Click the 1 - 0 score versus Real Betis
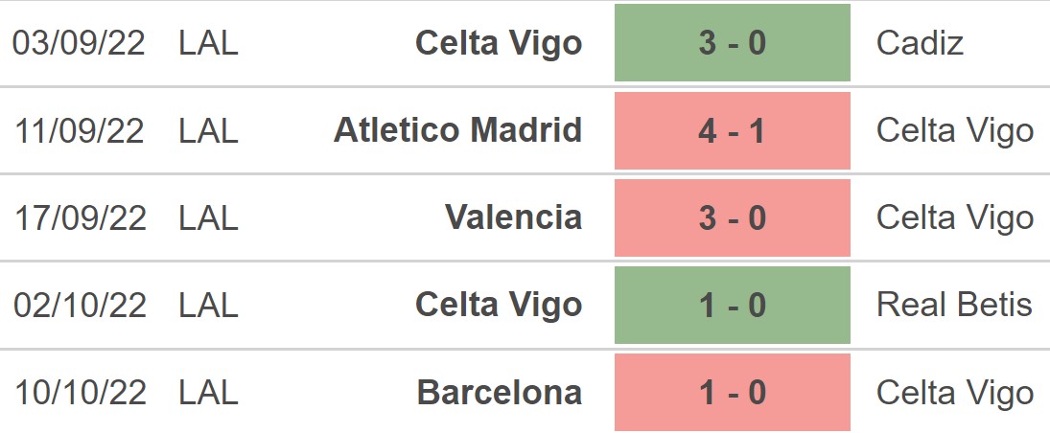Screen dimensions: 1050x433 732,305
